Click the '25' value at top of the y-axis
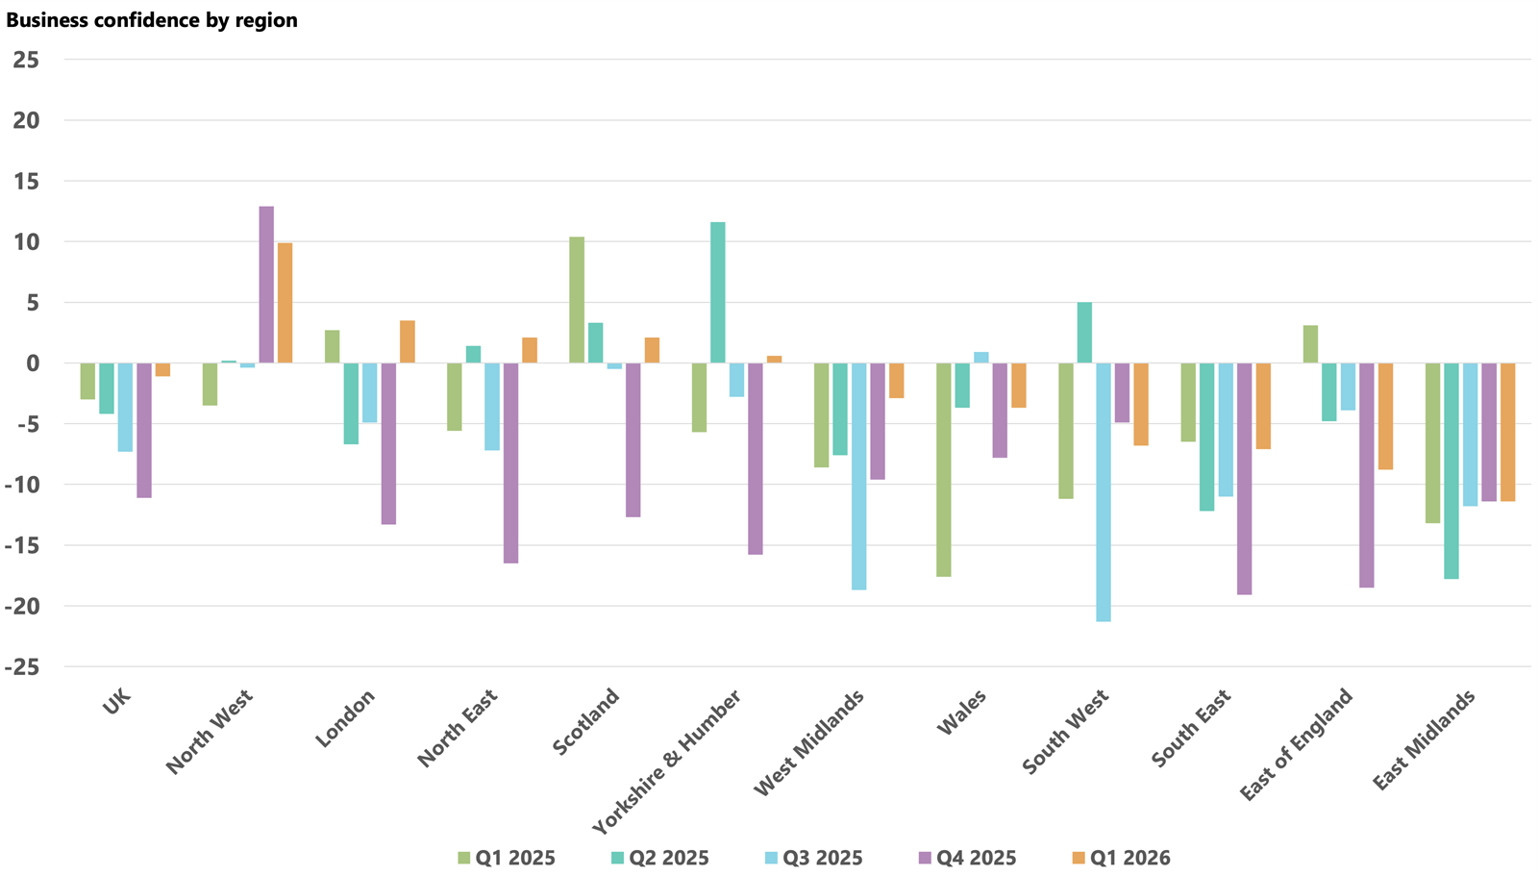This screenshot has width=1538, height=876. coord(27,60)
